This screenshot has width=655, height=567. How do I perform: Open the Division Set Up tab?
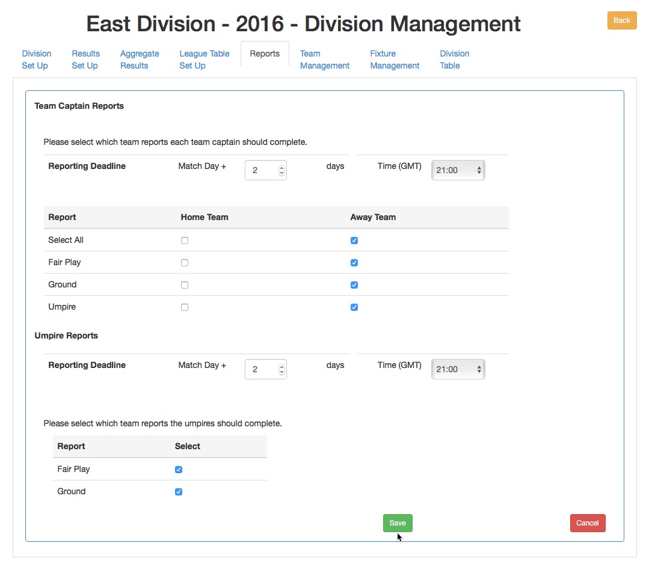(36, 60)
